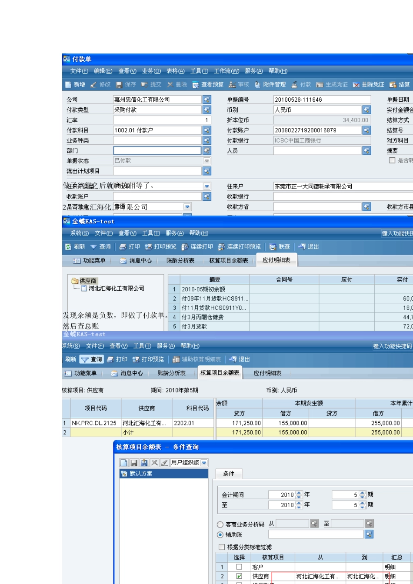The height and width of the screenshot is (584, 413).
Task: Click 连续打印预览 in the EAS toolbar
Action: 240,247
